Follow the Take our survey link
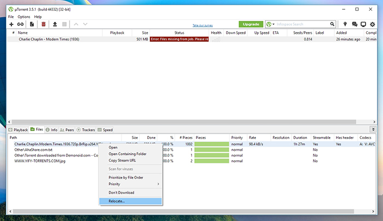Screen dimensions: 383x221 [x=202, y=25]
